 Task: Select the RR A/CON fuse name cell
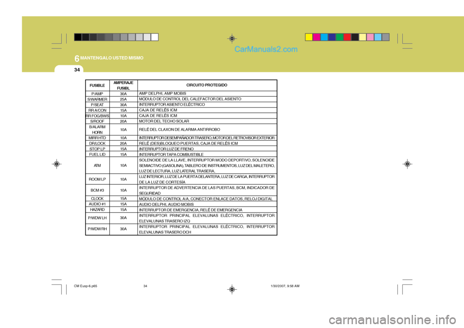pyautogui.click(x=97, y=110)
